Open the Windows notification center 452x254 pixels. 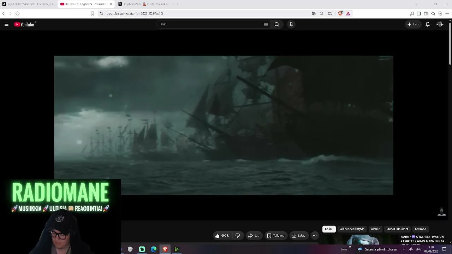(444, 249)
